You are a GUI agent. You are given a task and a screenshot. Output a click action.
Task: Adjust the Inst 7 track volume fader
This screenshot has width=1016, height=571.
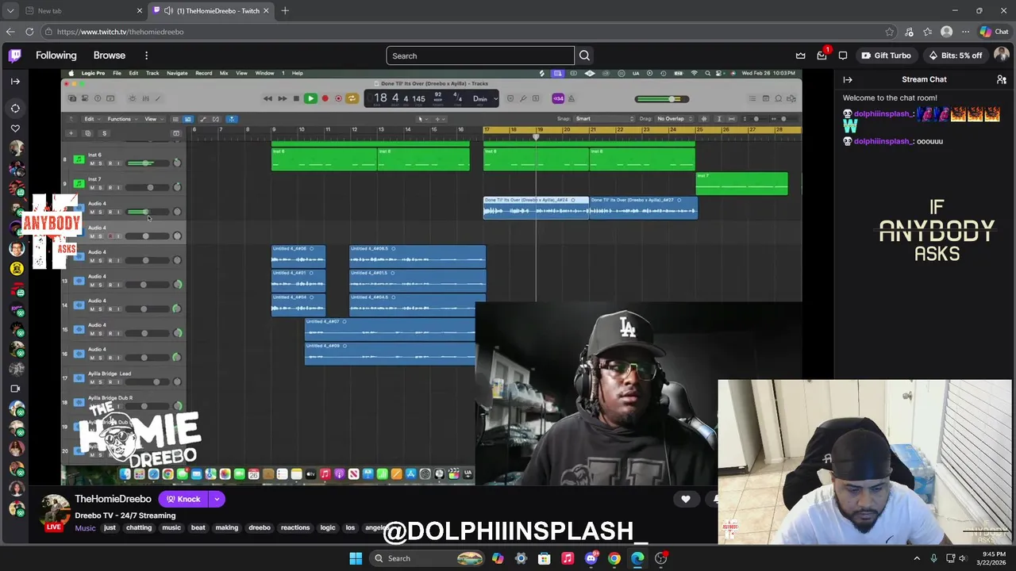[147, 187]
